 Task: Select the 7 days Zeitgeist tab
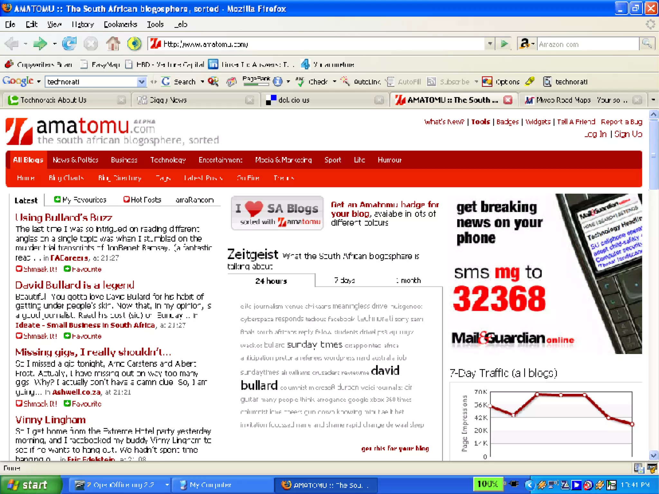(344, 280)
